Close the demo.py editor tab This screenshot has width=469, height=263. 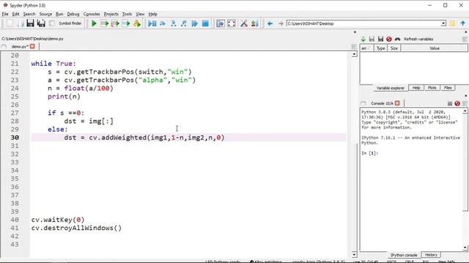tap(32, 47)
